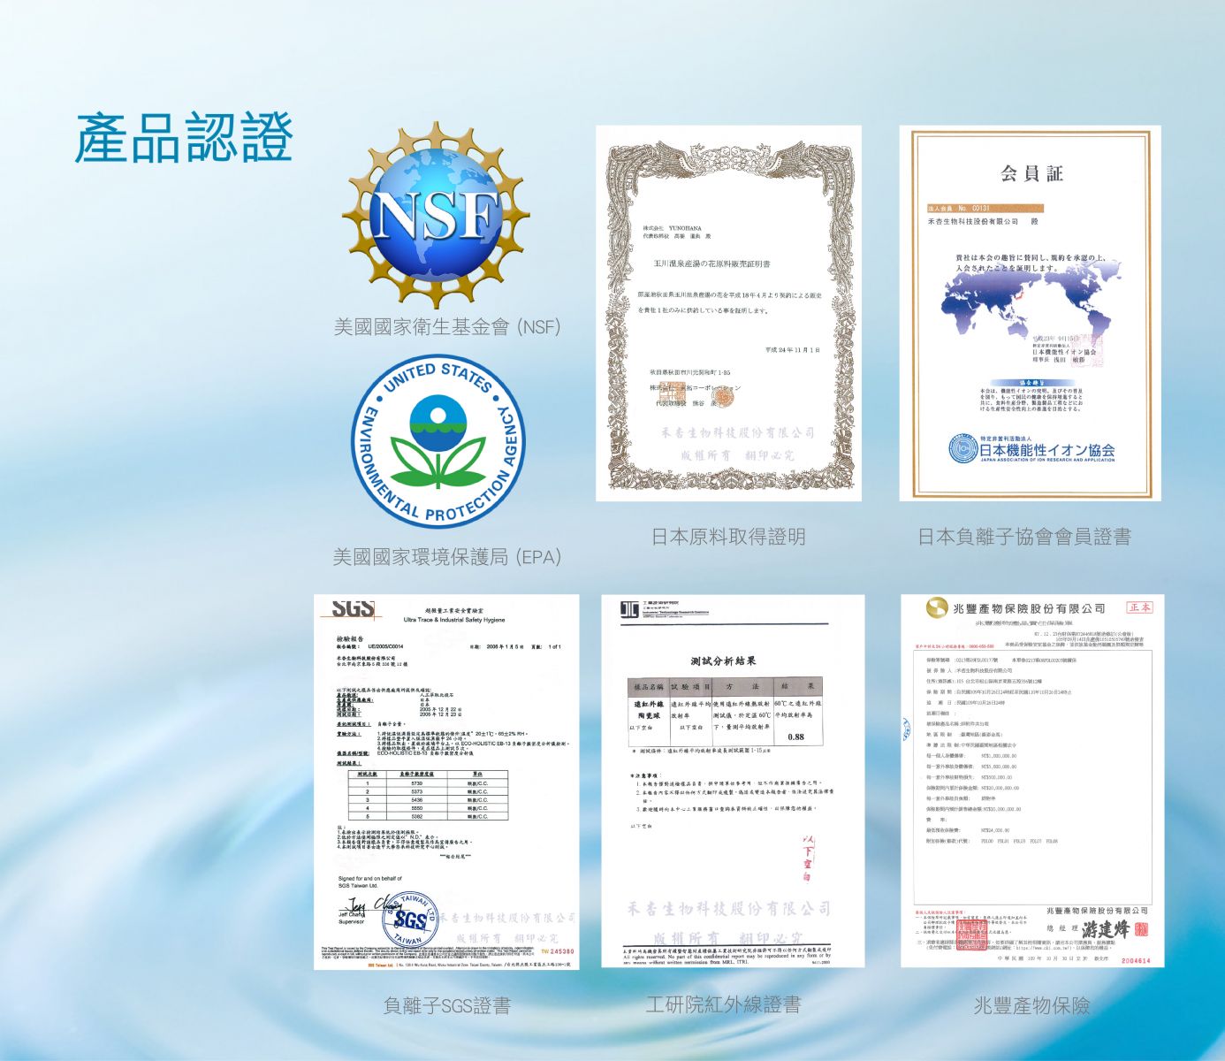Viewport: 1225px width, 1061px height.
Task: Click the gold logo beside 兆豐產物保險股份有限公司
Action: (937, 607)
